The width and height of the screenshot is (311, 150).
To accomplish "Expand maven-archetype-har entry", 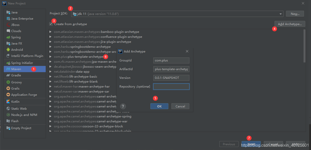I will pos(50,87).
